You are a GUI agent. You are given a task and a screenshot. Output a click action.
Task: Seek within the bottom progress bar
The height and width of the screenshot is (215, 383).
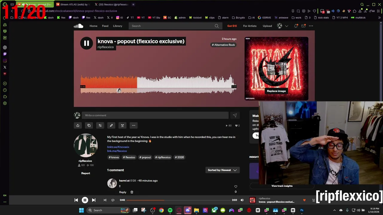pos(179,200)
